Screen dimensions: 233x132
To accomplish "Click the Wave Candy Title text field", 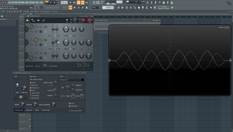I will [x=38, y=79].
